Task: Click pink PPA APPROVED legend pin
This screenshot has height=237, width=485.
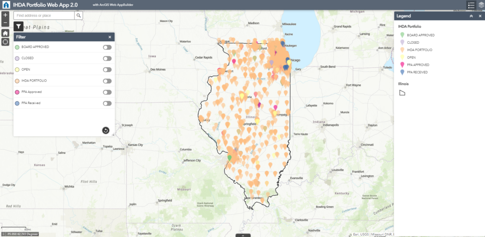Action: coord(402,65)
